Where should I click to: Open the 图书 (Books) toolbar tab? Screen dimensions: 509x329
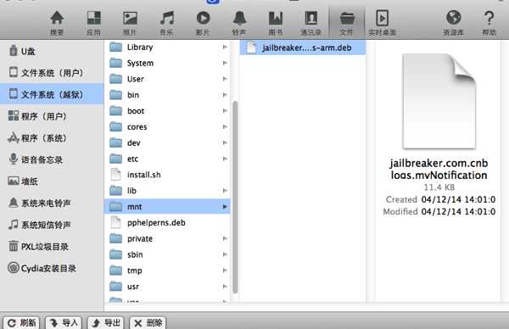276,23
